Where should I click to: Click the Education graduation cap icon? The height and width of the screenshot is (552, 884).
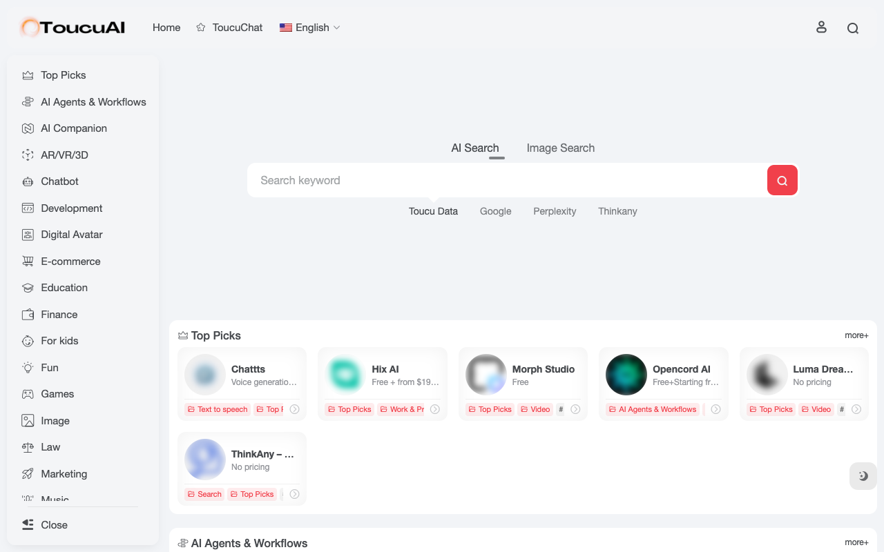click(x=28, y=288)
